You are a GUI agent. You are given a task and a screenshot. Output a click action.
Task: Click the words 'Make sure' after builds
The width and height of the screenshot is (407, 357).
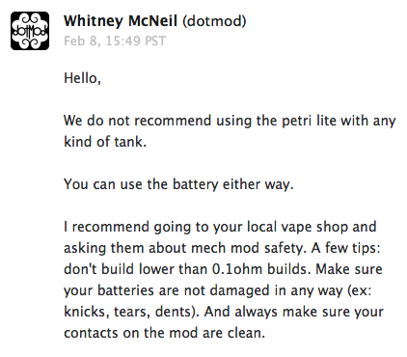pos(349,269)
